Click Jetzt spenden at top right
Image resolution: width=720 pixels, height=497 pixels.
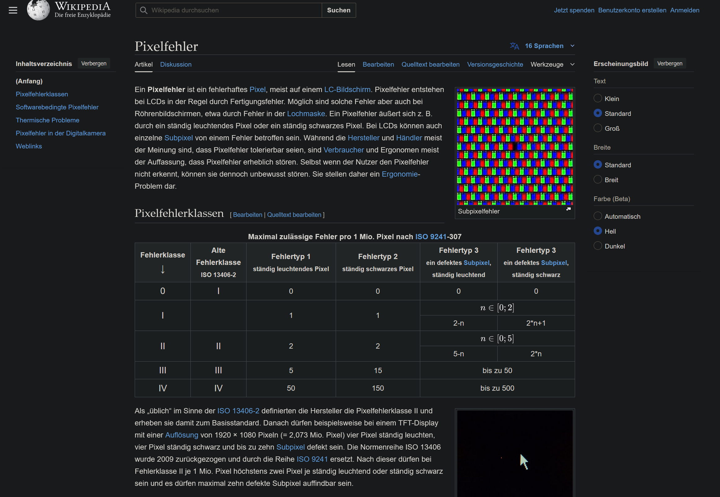[574, 10]
